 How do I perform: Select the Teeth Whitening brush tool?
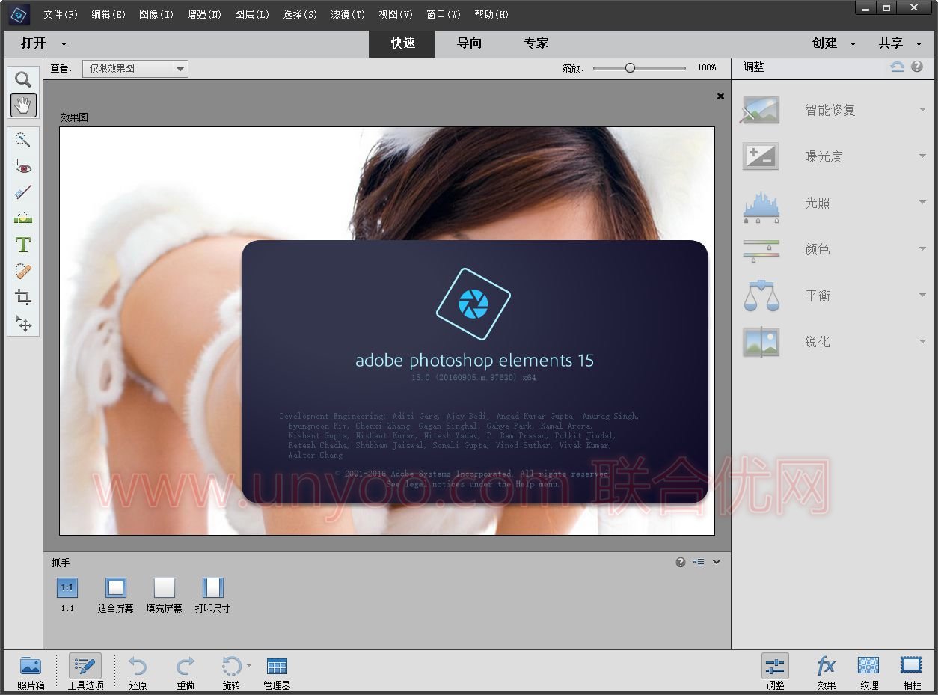click(x=23, y=192)
